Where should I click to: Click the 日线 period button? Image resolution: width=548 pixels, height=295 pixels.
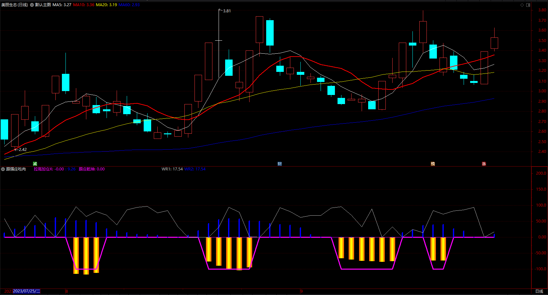pyautogui.click(x=539, y=291)
